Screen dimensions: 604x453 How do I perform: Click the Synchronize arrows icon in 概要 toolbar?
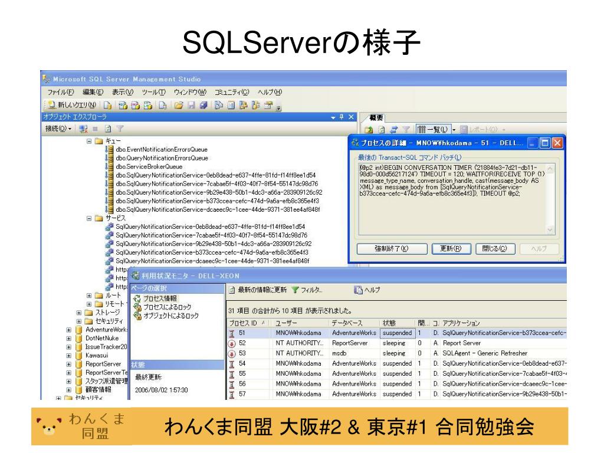click(x=393, y=129)
